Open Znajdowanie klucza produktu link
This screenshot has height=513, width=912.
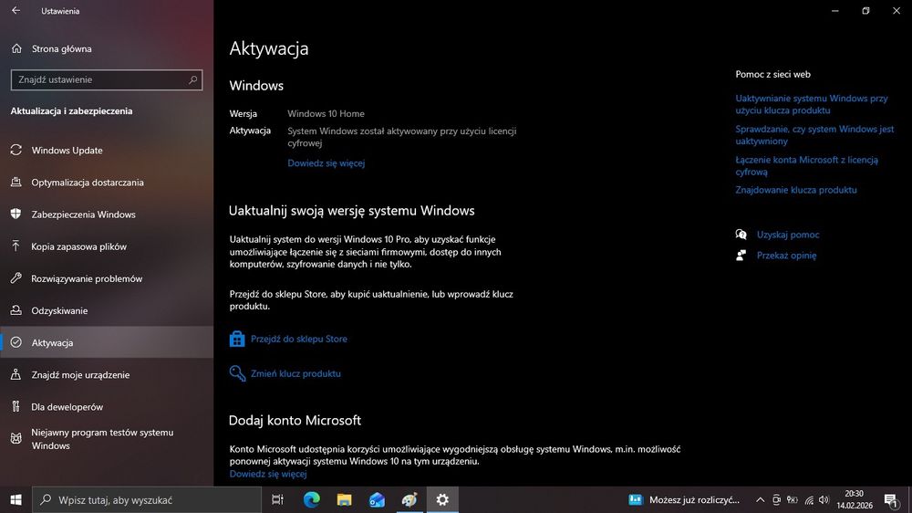[x=795, y=190]
